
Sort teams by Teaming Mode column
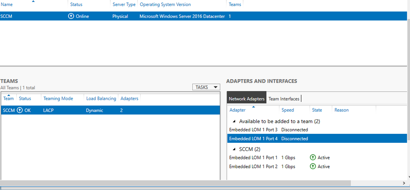58,98
